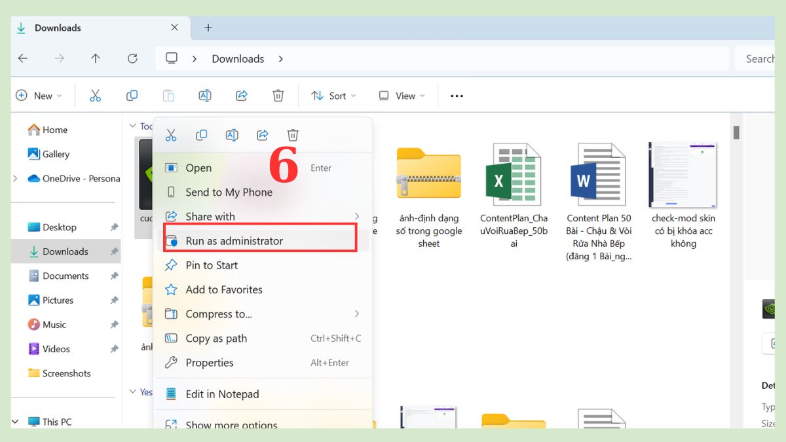Click the Rename icon in the toolbar

[x=205, y=96]
